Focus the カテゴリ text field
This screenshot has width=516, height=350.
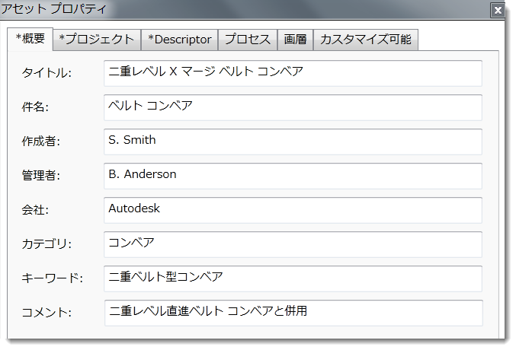pyautogui.click(x=293, y=244)
